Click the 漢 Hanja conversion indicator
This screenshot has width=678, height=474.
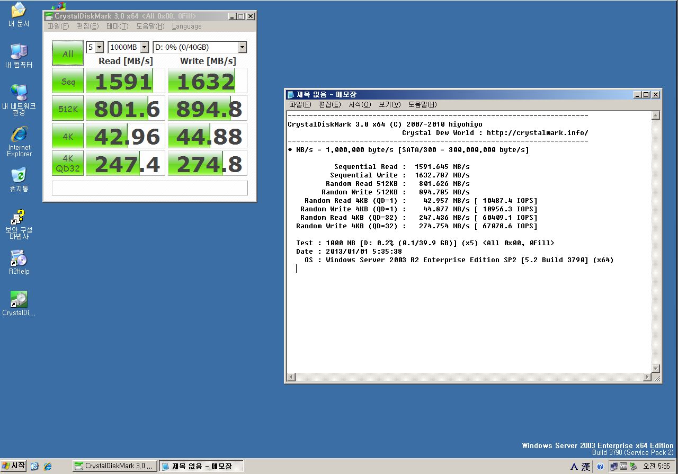coord(586,467)
